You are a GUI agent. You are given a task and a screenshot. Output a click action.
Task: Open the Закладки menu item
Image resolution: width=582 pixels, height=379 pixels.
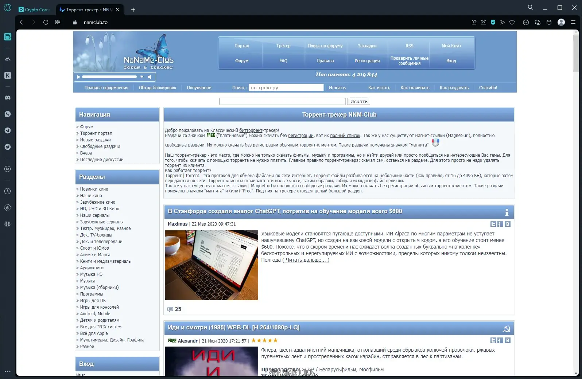[x=367, y=46]
